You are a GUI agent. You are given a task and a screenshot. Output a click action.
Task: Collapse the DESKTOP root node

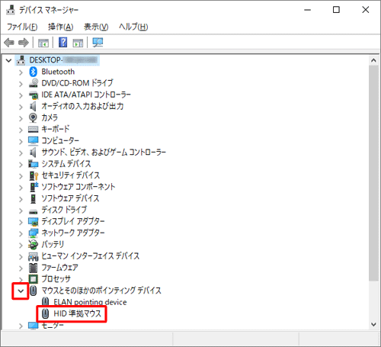9,60
